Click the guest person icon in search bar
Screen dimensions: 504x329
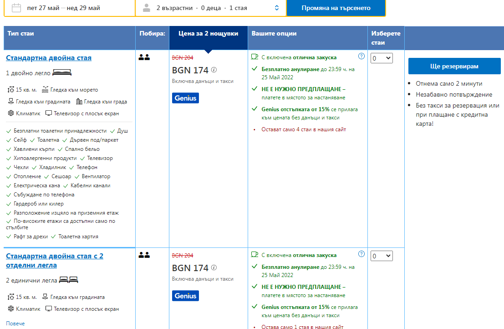click(x=146, y=8)
